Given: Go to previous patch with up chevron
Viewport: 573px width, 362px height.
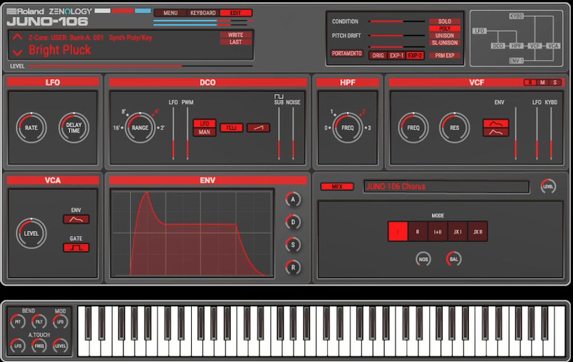Looking at the screenshot, I should 17,37.
